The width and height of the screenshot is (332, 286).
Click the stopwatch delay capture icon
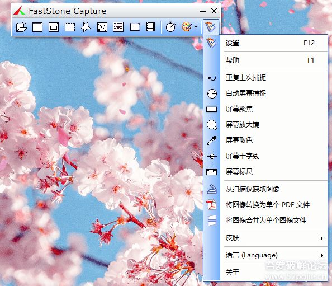170,27
